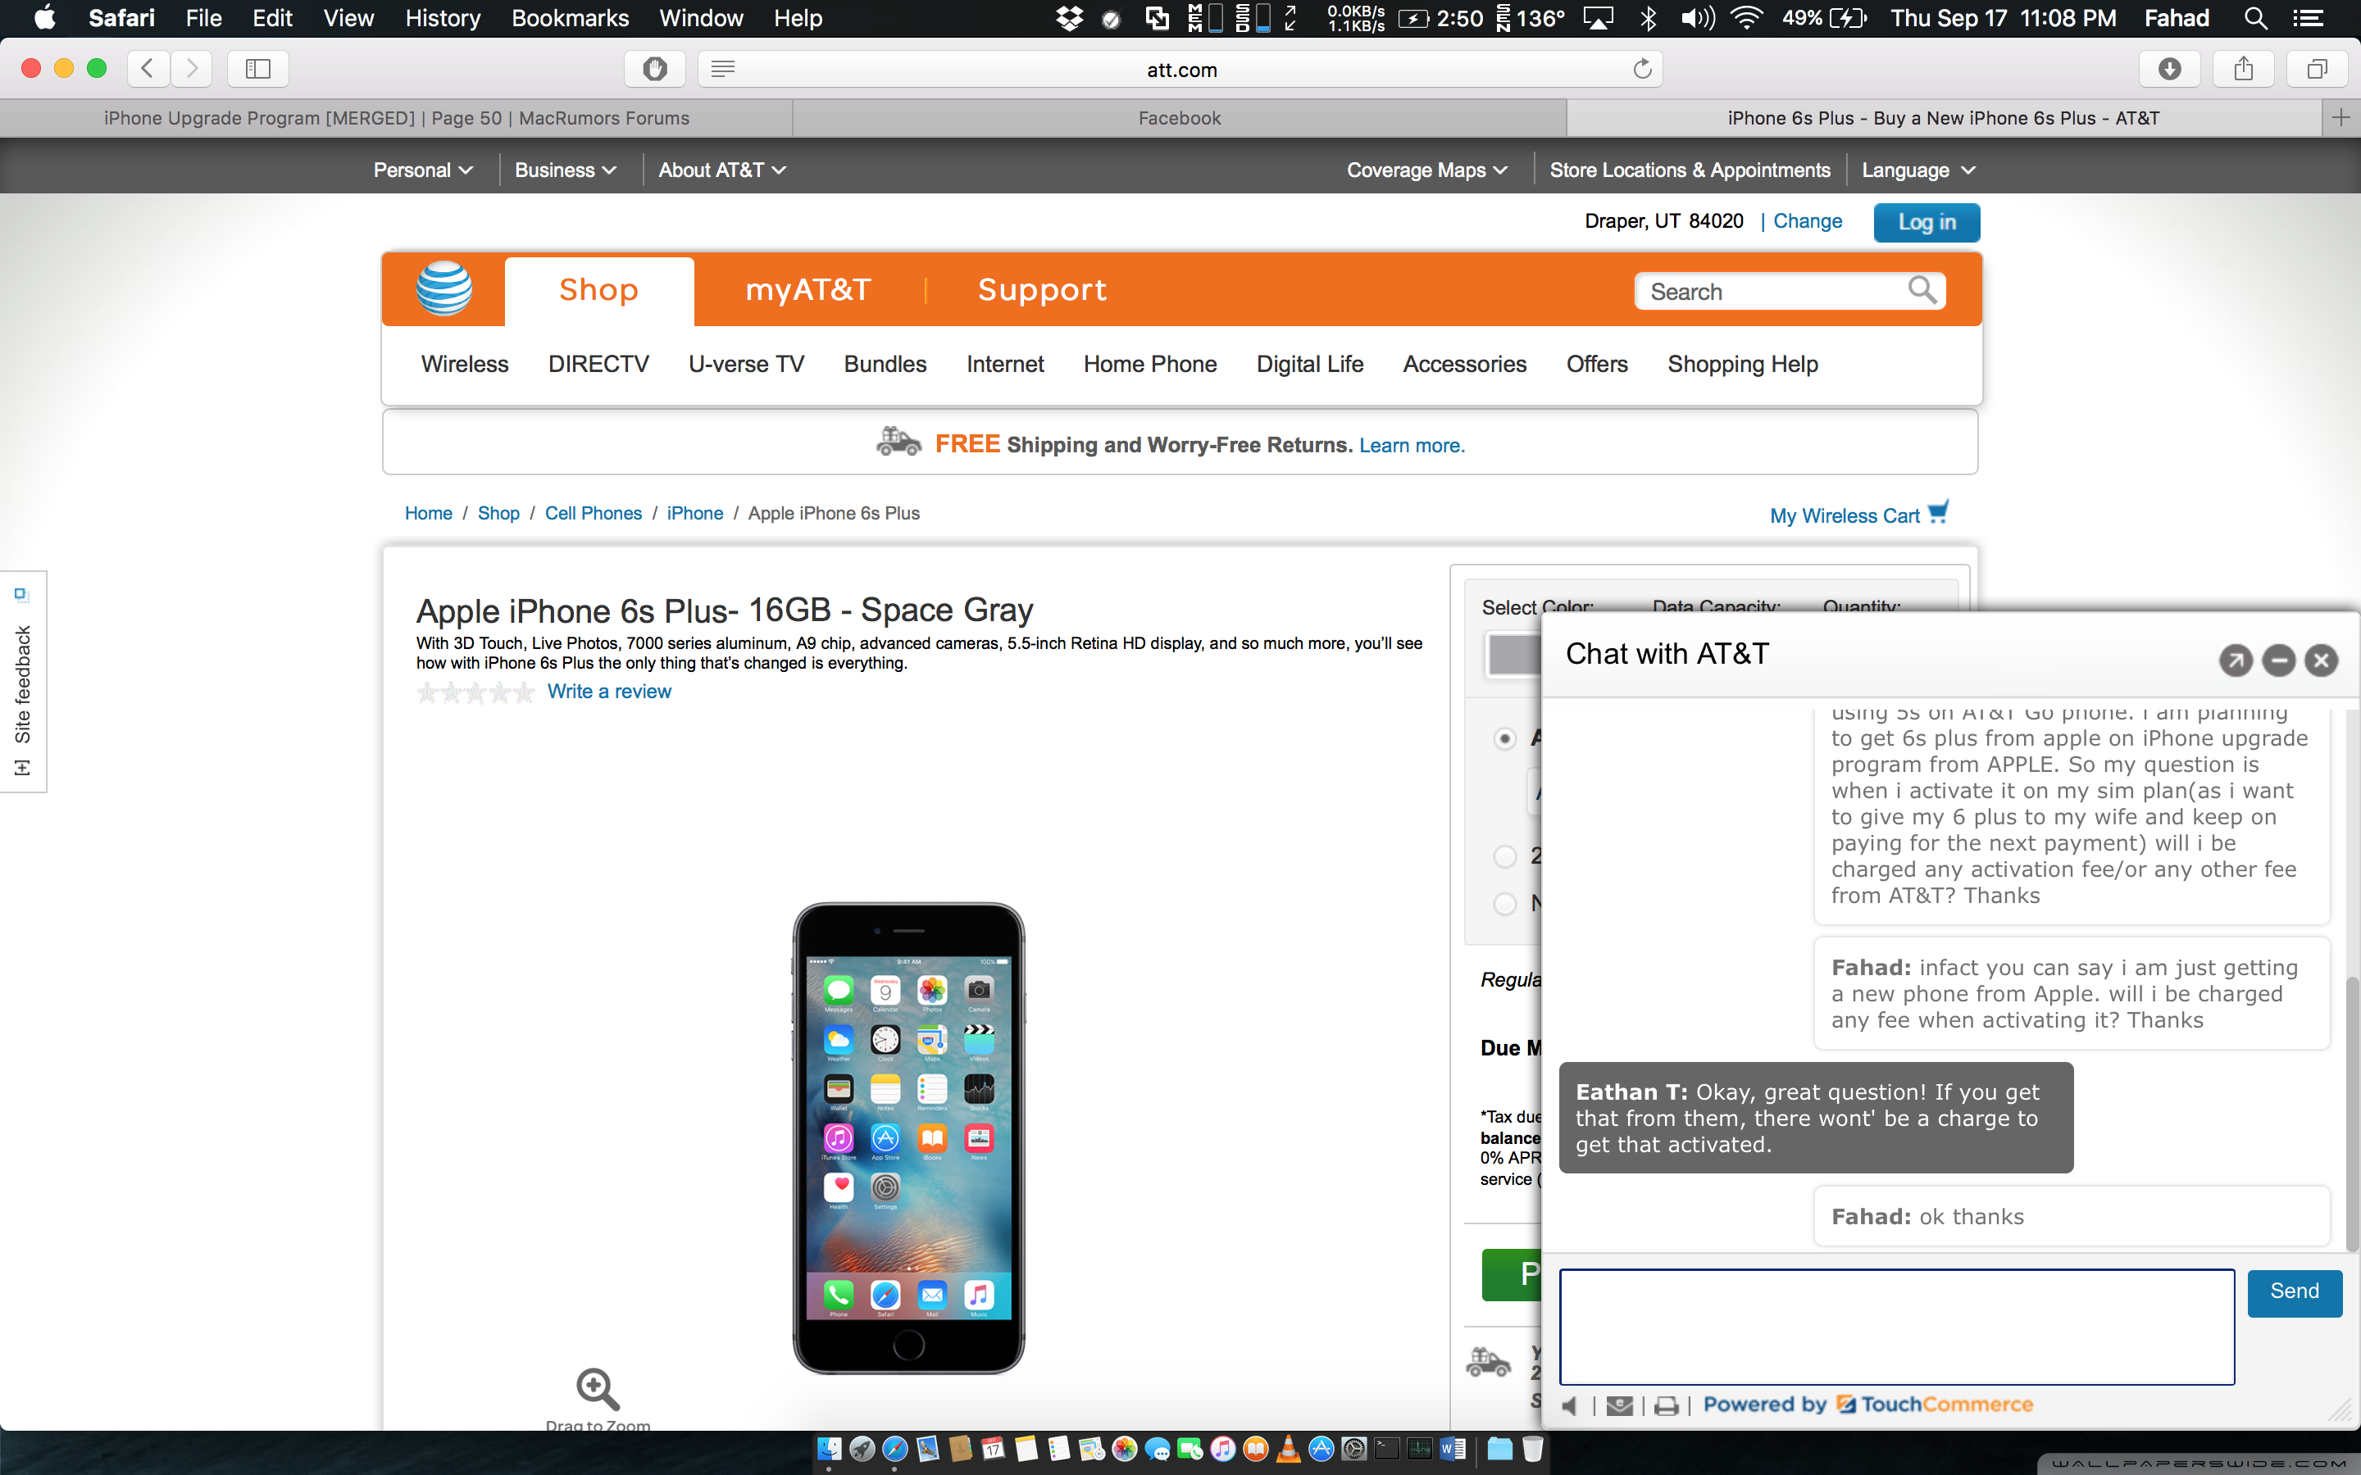Click Change next to Draper, UT 84020
Viewport: 2361px width, 1475px height.
tap(1807, 221)
